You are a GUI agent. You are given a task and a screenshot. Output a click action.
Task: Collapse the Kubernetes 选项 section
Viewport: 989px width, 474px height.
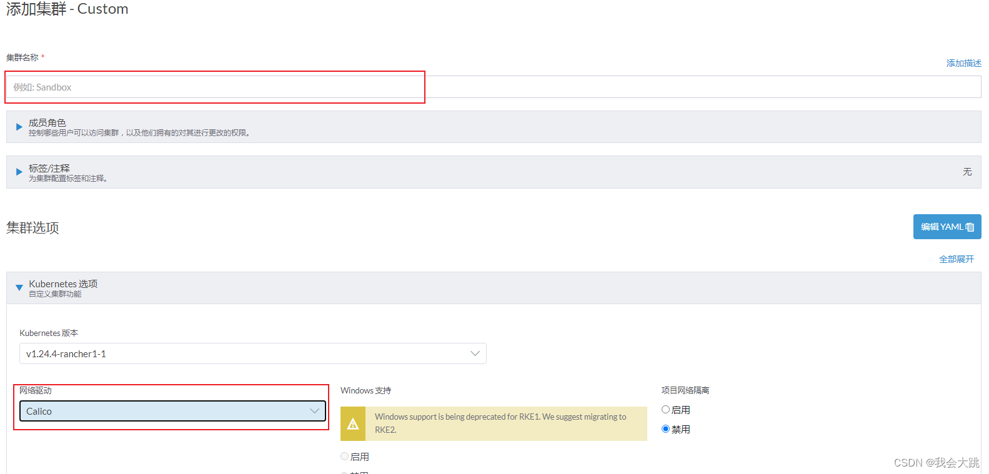click(x=494, y=288)
